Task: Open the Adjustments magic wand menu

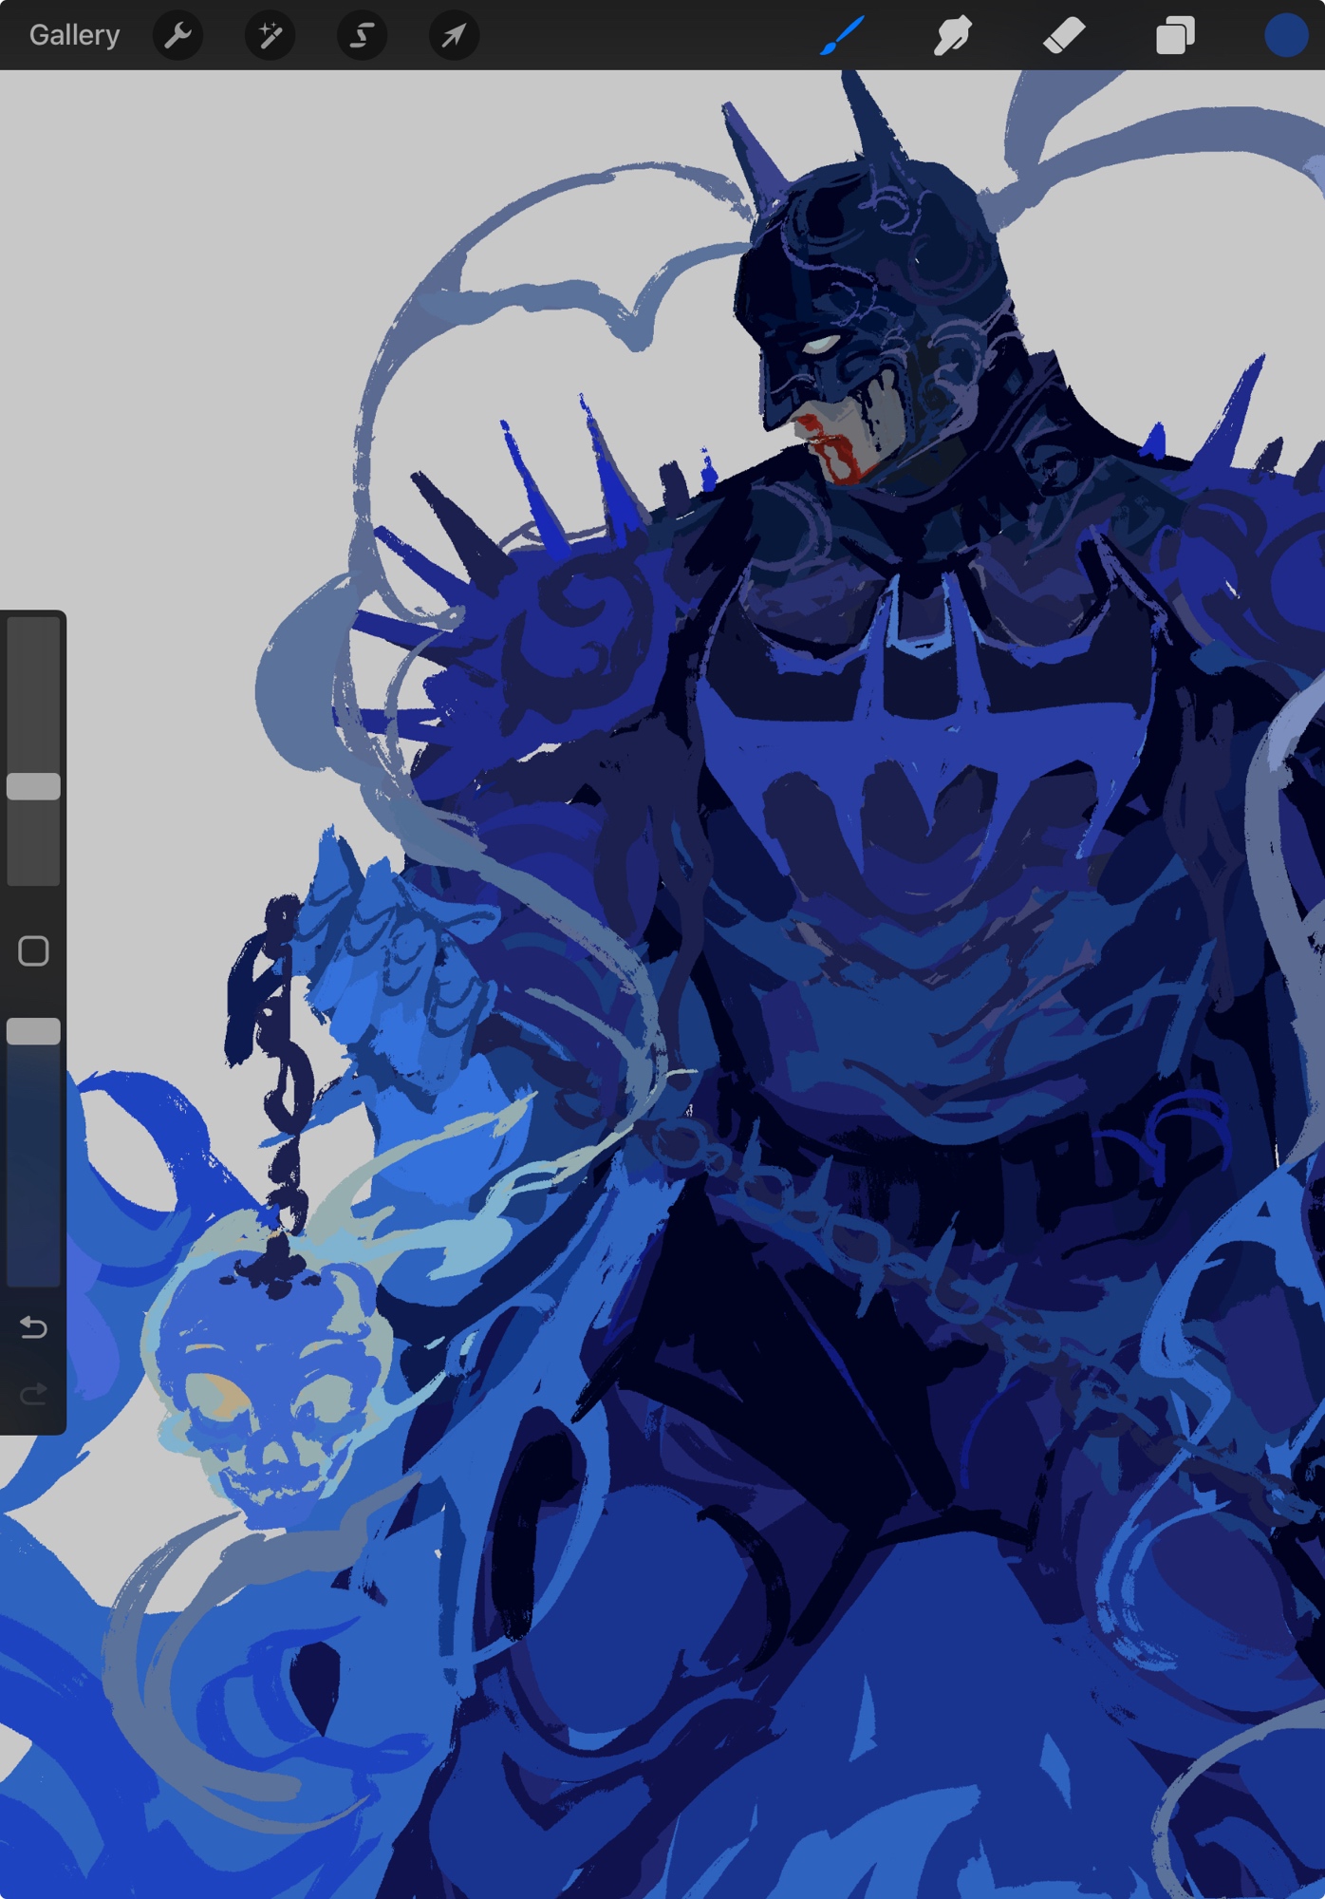Action: click(270, 36)
